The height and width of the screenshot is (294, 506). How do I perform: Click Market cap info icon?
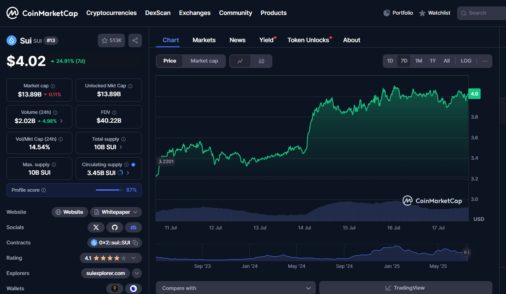(x=53, y=86)
